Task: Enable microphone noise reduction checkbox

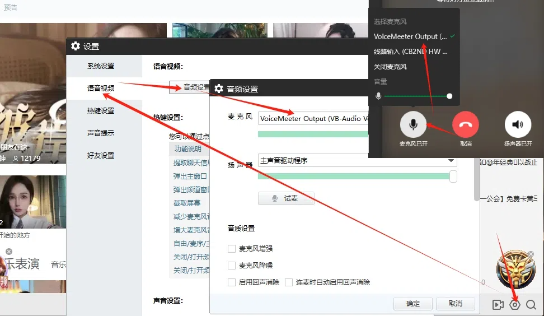Action: [231, 266]
